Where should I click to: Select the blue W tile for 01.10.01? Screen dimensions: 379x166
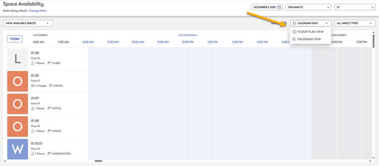coord(18,149)
